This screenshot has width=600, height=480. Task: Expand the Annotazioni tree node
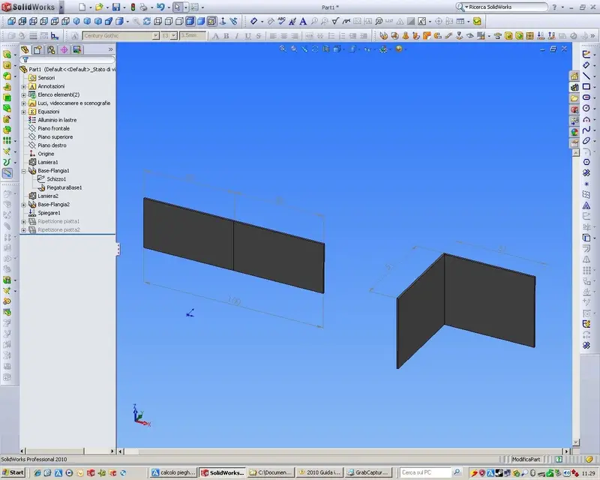[24, 86]
